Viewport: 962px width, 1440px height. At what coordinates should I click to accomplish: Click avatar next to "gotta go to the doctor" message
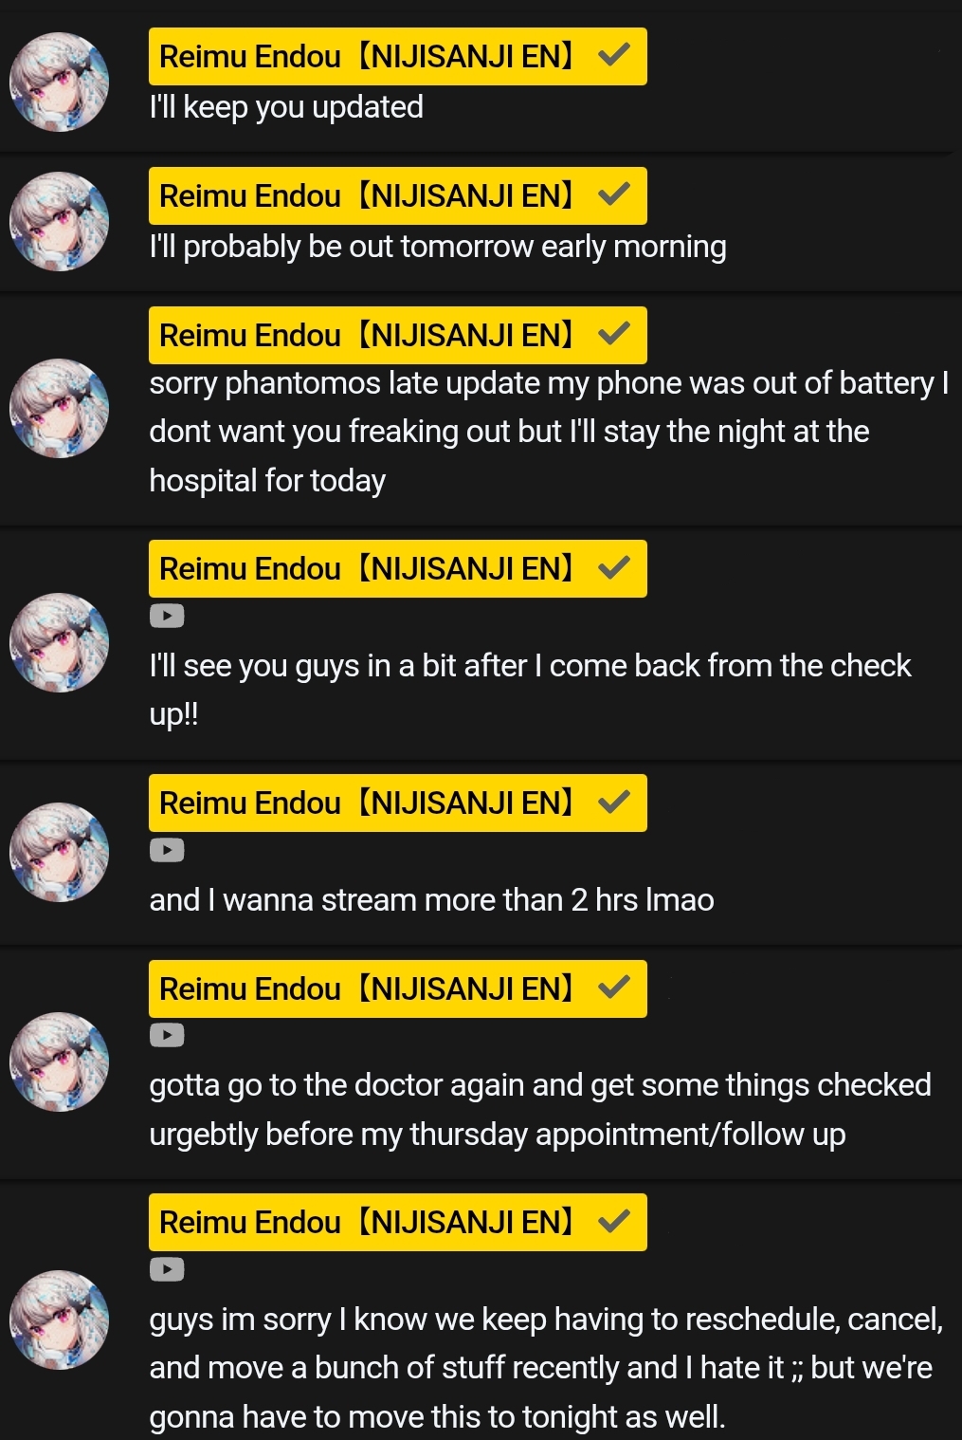59,1062
